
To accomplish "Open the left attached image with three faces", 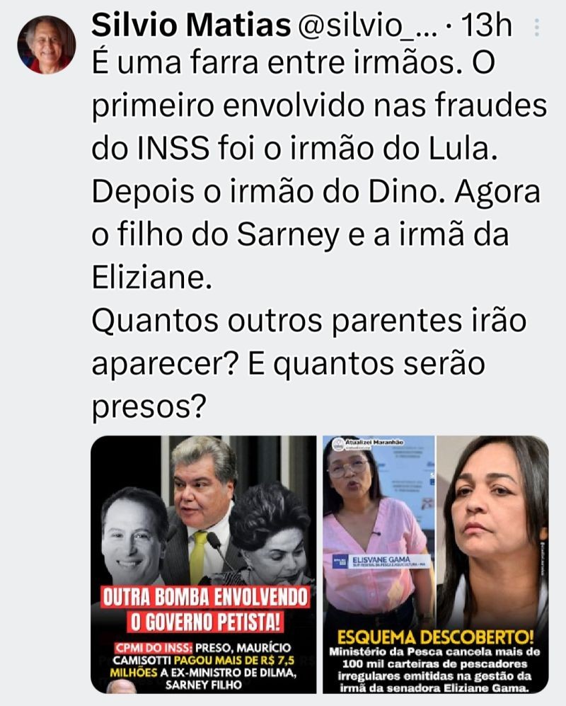I will [204, 564].
